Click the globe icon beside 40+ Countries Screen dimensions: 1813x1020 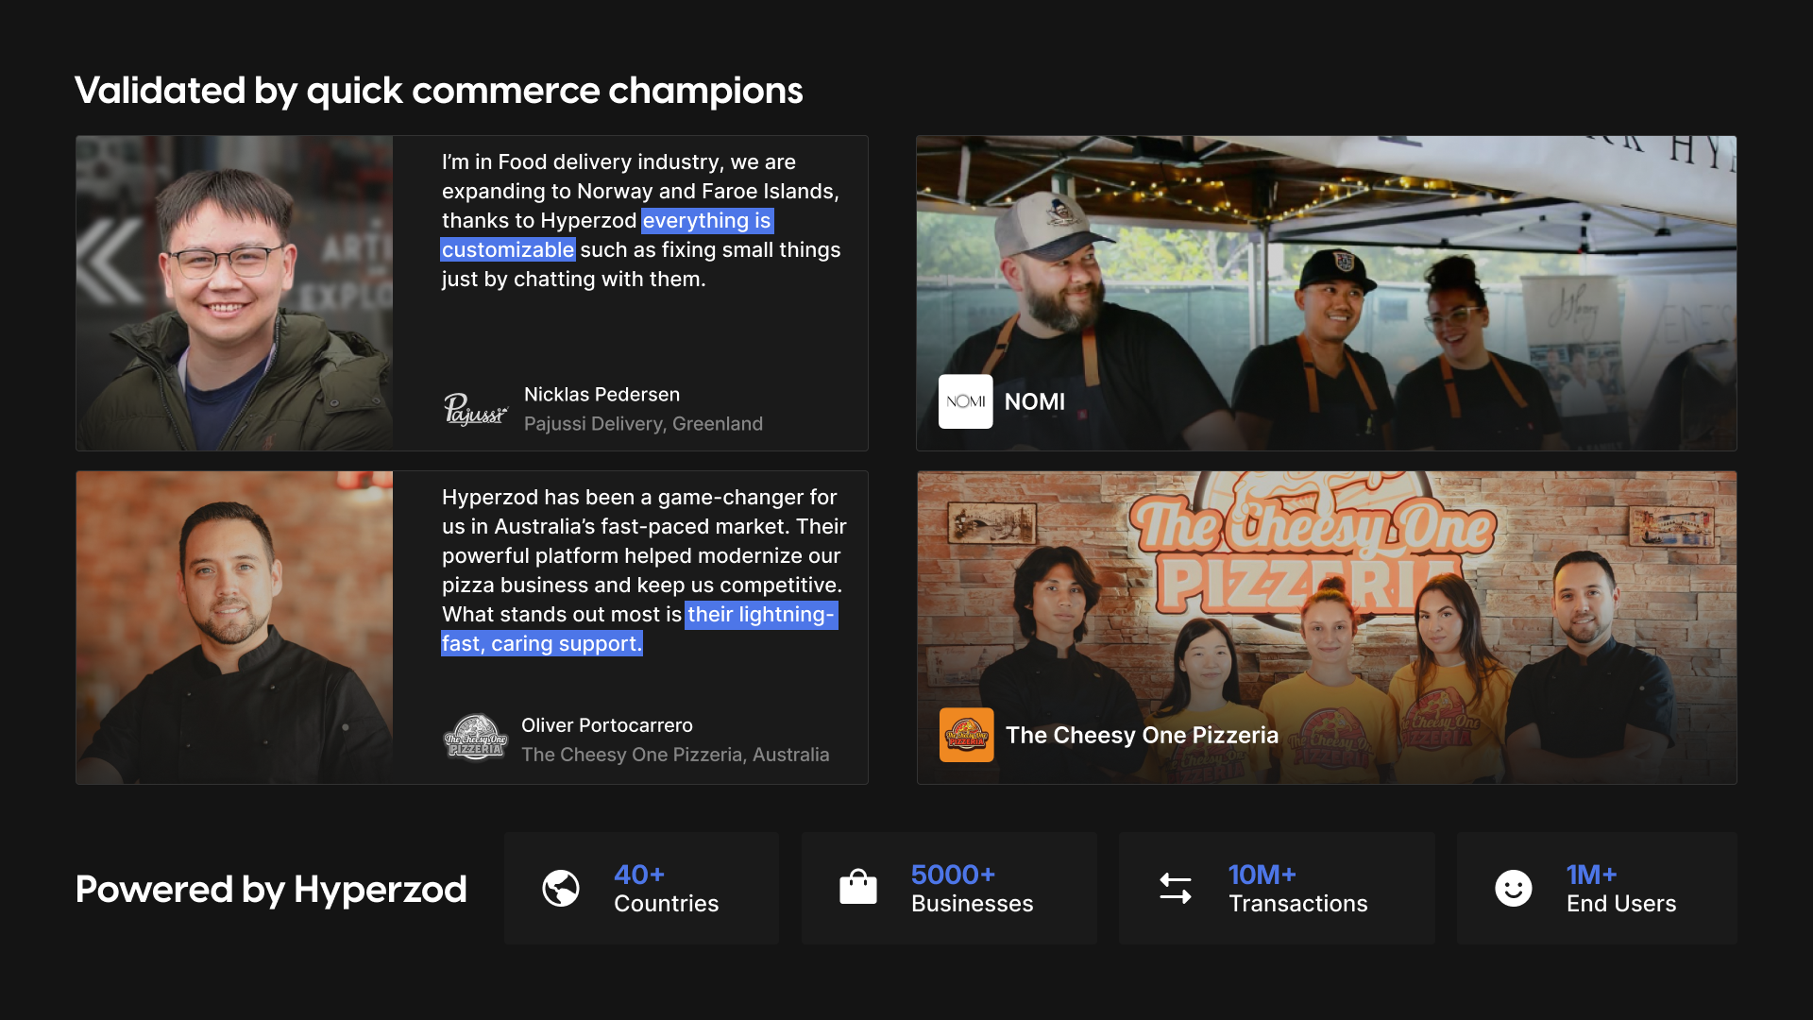click(x=561, y=888)
